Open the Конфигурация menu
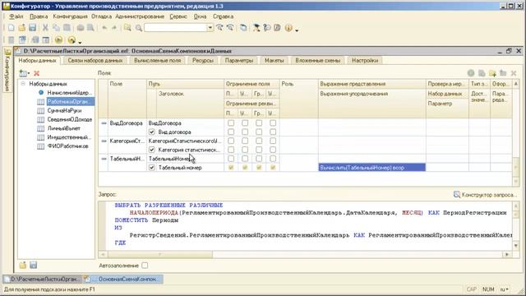The width and height of the screenshot is (526, 296). click(70, 16)
